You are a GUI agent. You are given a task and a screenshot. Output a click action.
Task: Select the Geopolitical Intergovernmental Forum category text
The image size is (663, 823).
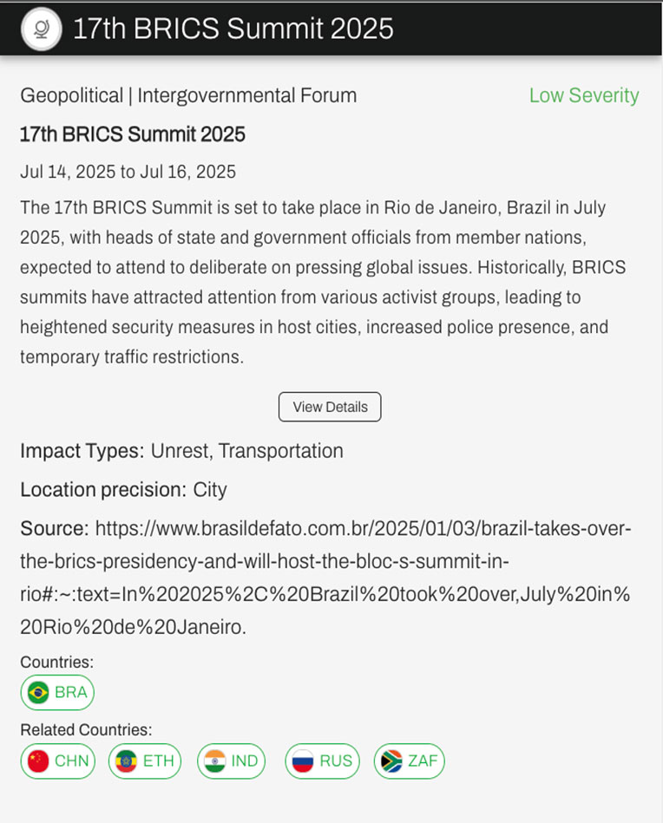pyautogui.click(x=188, y=95)
